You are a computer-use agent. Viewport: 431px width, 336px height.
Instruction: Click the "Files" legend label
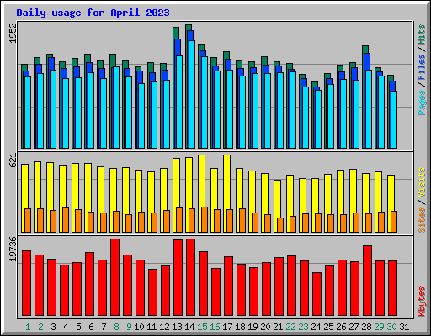(x=422, y=67)
